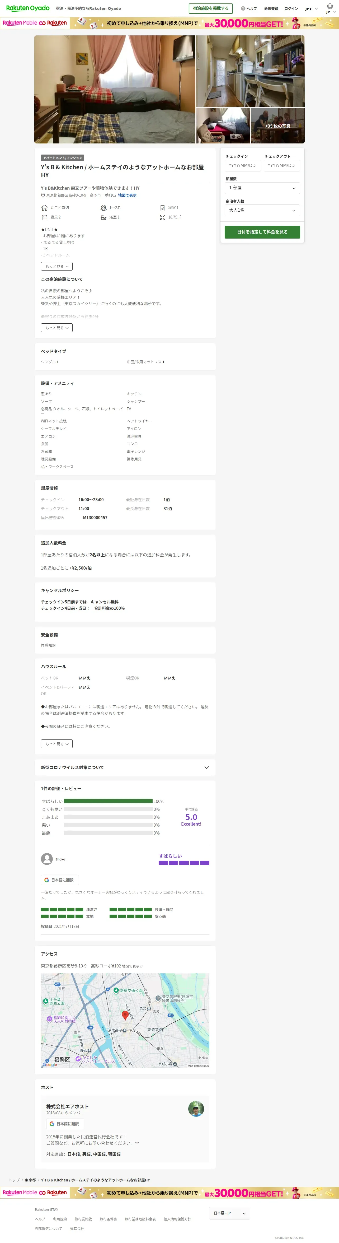Image resolution: width=339 pixels, height=1243 pixels.
Task: Click the すばらしい 100% rating bar
Action: pos(108,801)
